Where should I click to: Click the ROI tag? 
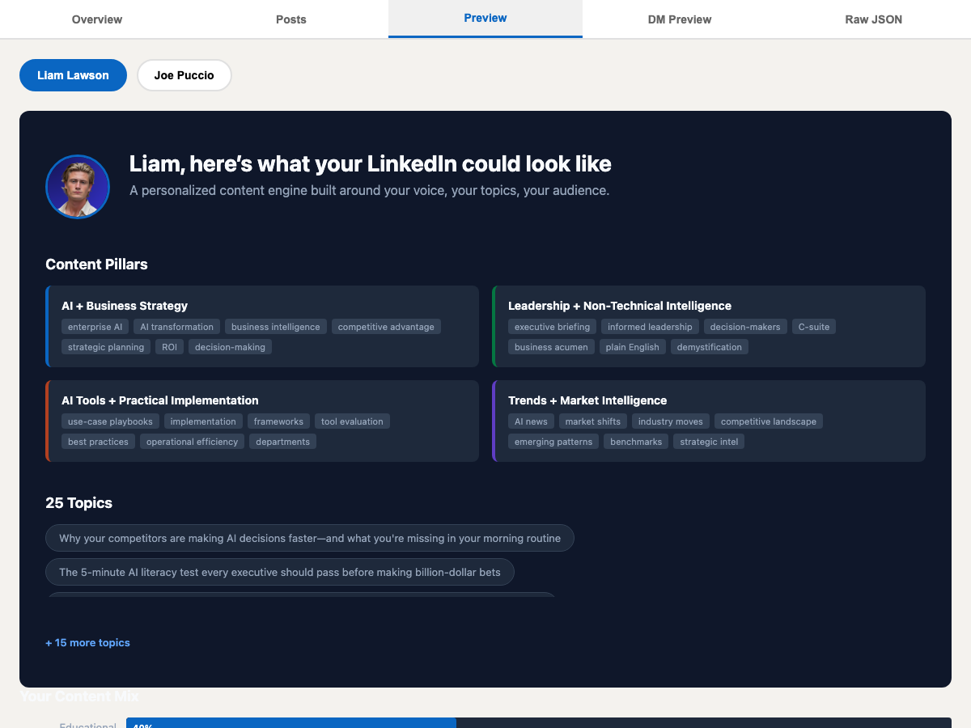click(x=169, y=346)
